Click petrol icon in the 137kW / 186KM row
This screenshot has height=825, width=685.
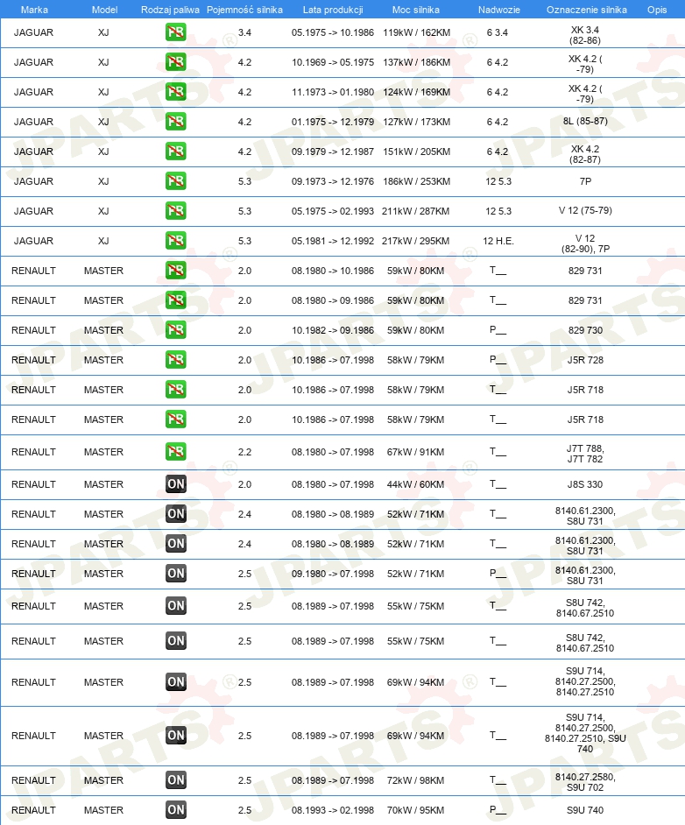click(x=176, y=62)
